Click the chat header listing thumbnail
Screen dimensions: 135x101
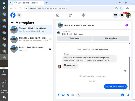pos(60,25)
